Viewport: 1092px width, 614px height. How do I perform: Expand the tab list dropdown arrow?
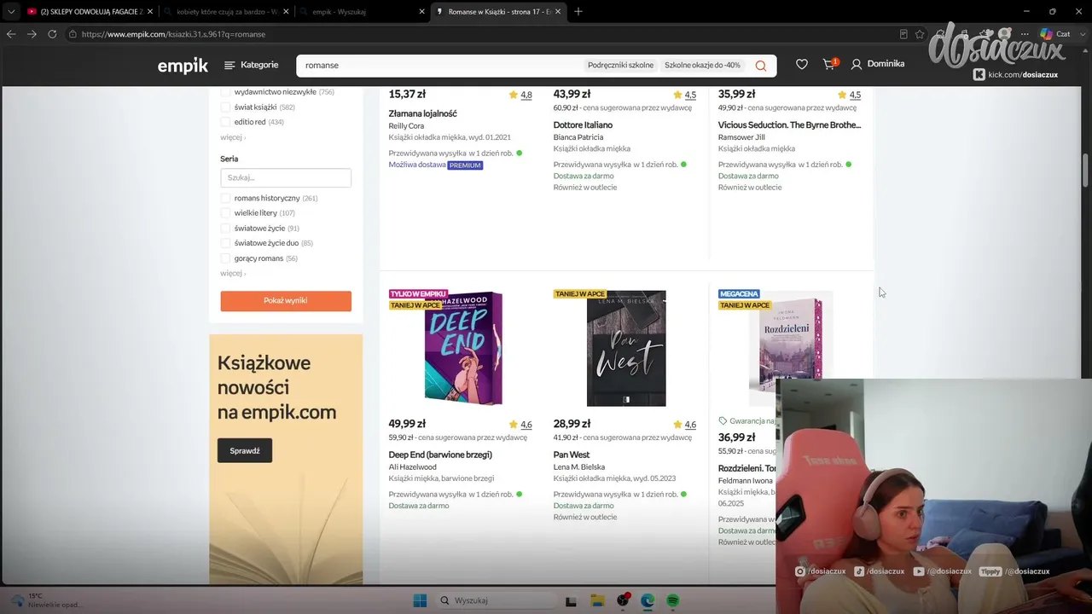(x=10, y=11)
